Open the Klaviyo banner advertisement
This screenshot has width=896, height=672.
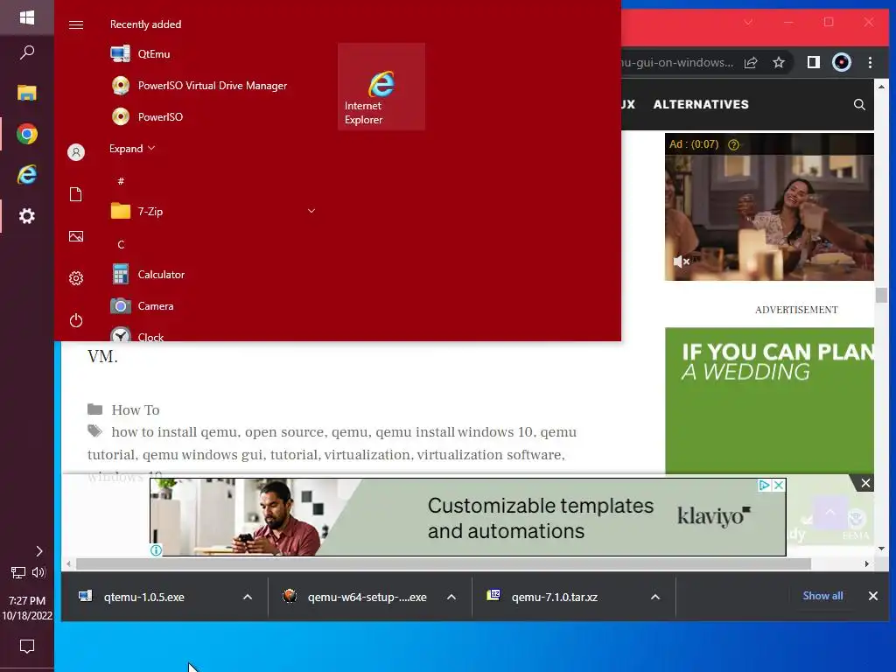pyautogui.click(x=468, y=517)
